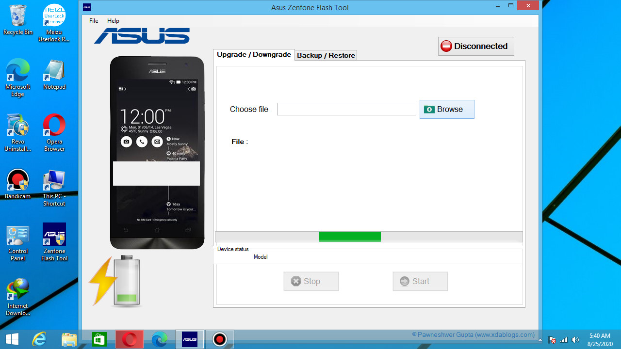Select the Bandicam recording icon in taskbar
The image size is (621, 349).
[220, 339]
